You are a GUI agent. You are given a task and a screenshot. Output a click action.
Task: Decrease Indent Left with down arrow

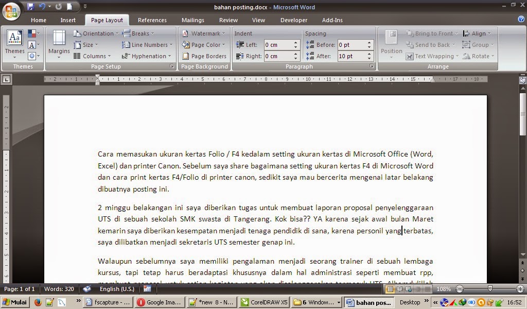pyautogui.click(x=296, y=47)
